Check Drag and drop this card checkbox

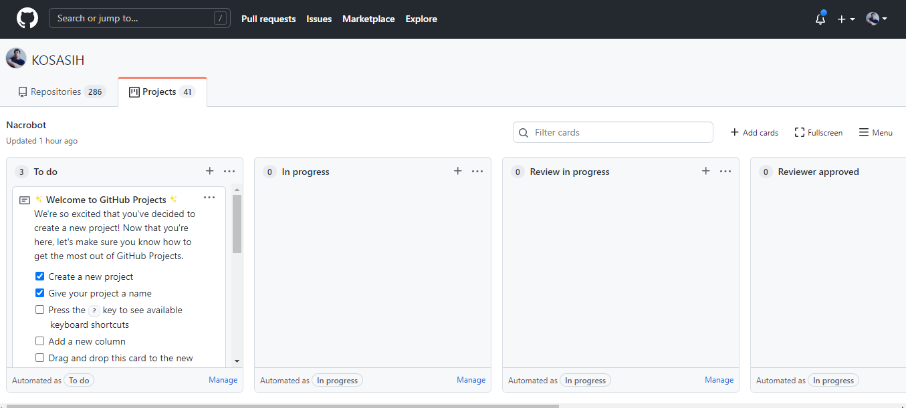(39, 357)
